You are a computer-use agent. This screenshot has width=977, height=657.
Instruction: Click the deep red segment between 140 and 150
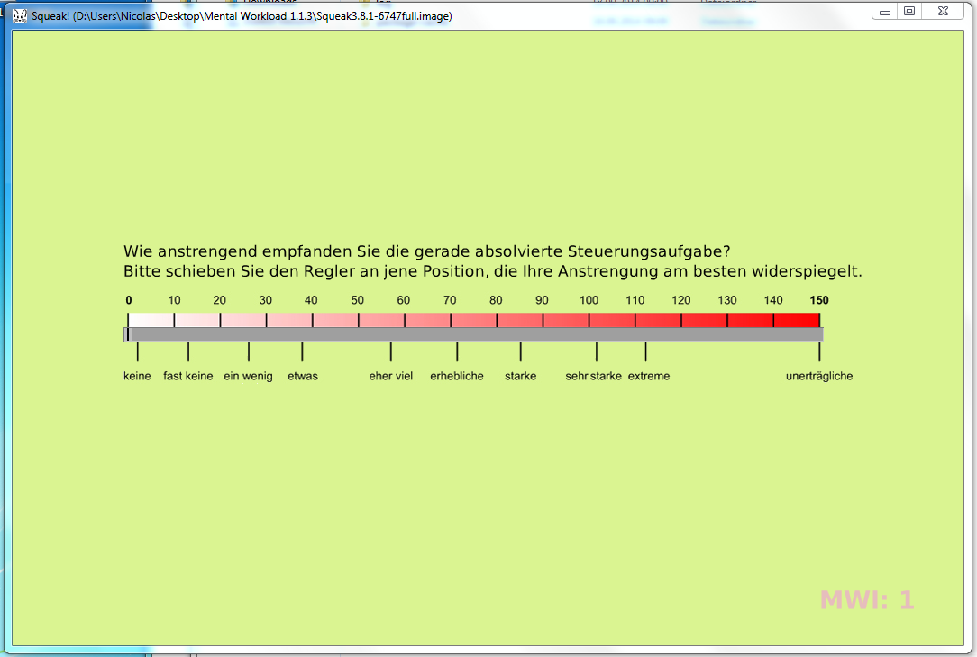click(796, 319)
